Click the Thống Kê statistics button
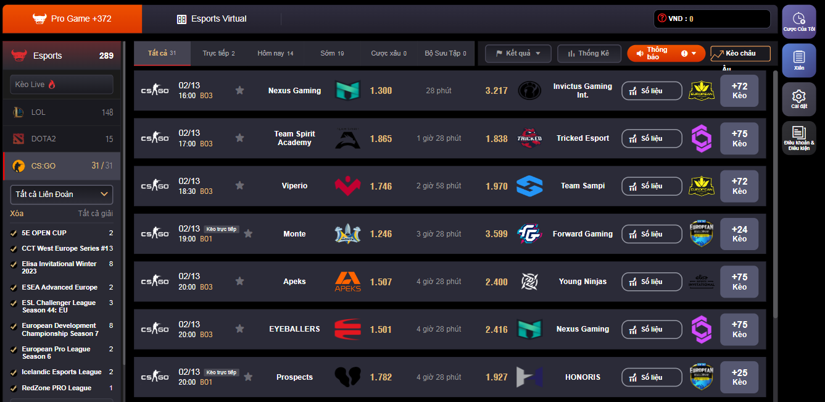Viewport: 825px width, 402px height. point(589,54)
